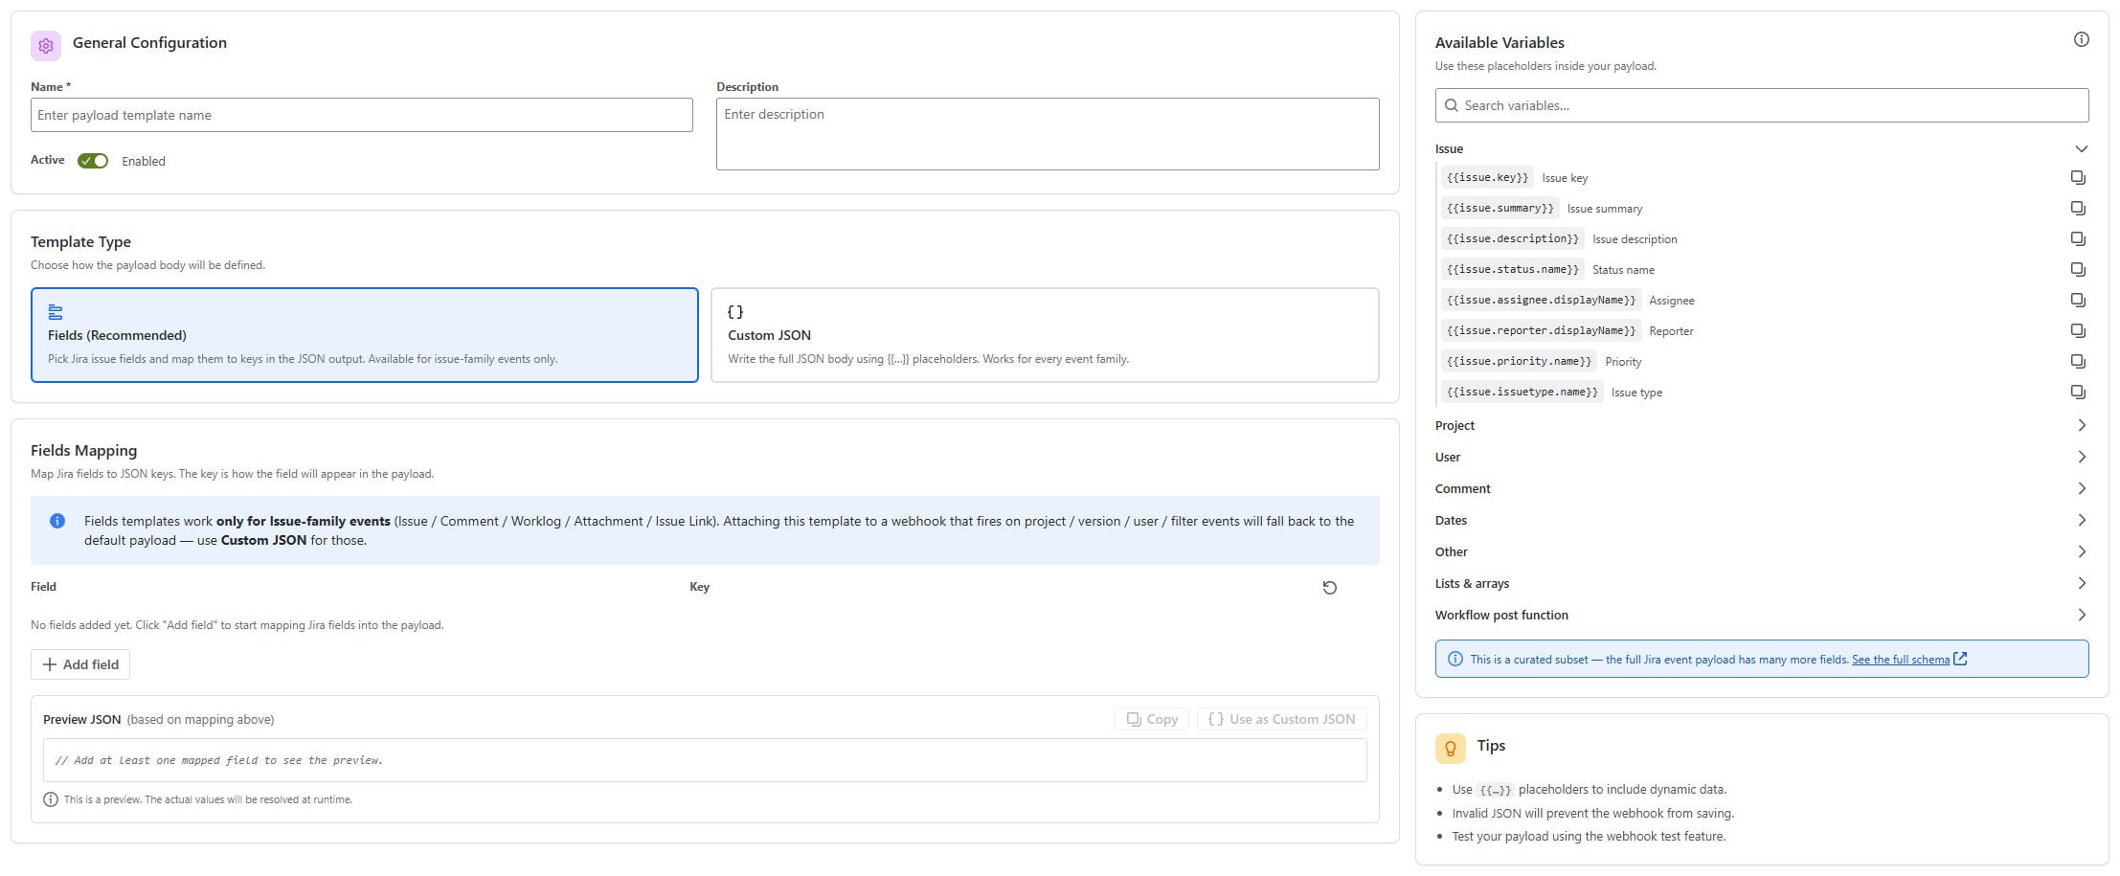Image resolution: width=2120 pixels, height=876 pixels.
Task: Collapse the Issue variables section
Action: (1761, 148)
